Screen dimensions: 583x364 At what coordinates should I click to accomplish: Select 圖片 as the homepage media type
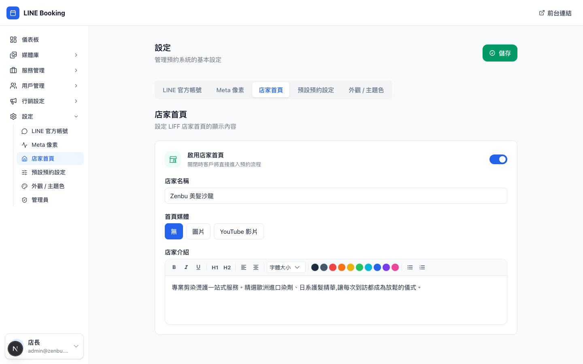(198, 231)
